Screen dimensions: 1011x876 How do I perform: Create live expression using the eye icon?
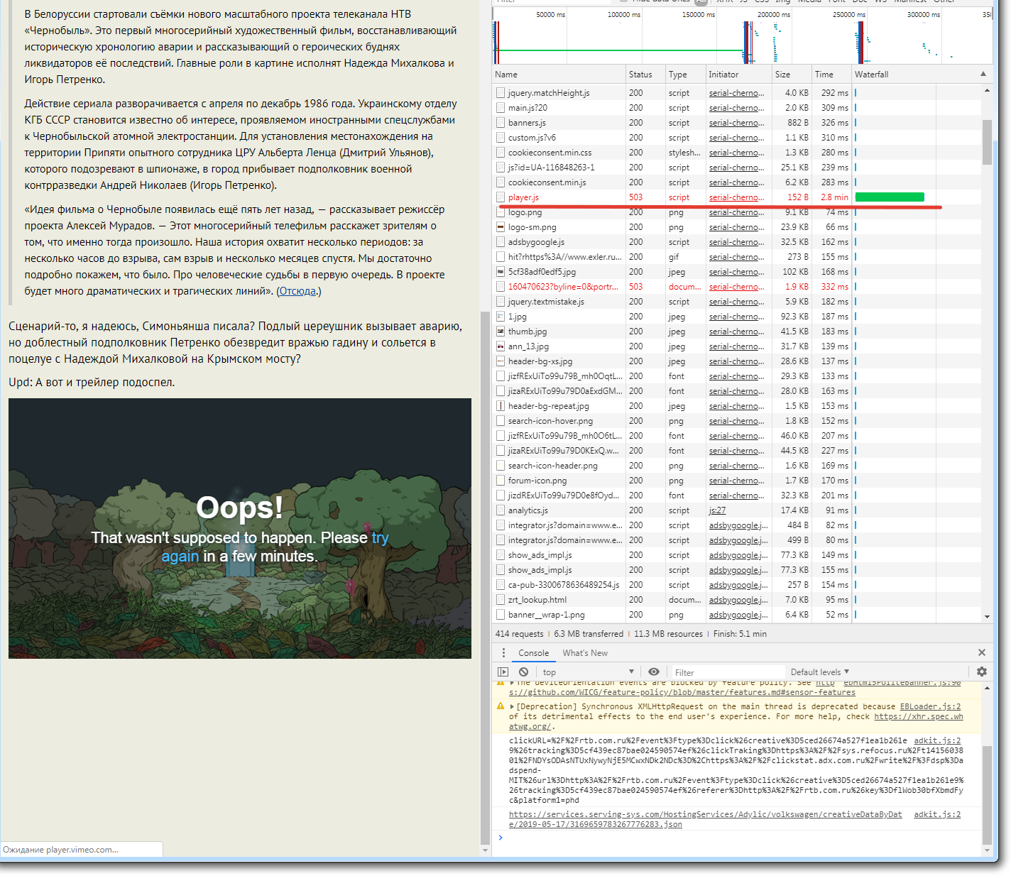654,672
